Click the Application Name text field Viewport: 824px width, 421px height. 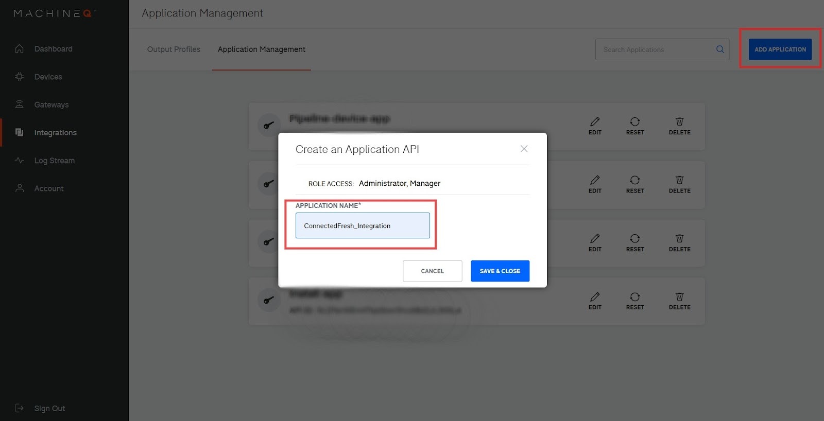[x=363, y=225]
